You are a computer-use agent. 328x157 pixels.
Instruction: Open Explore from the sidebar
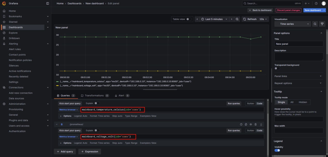(x=13, y=33)
